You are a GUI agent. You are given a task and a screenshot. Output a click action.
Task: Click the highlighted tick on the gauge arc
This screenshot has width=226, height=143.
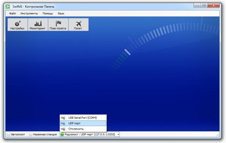(127, 52)
